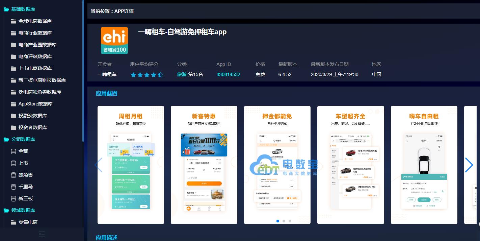
Task: Open the 独角兽 company database
Action: tap(26, 175)
